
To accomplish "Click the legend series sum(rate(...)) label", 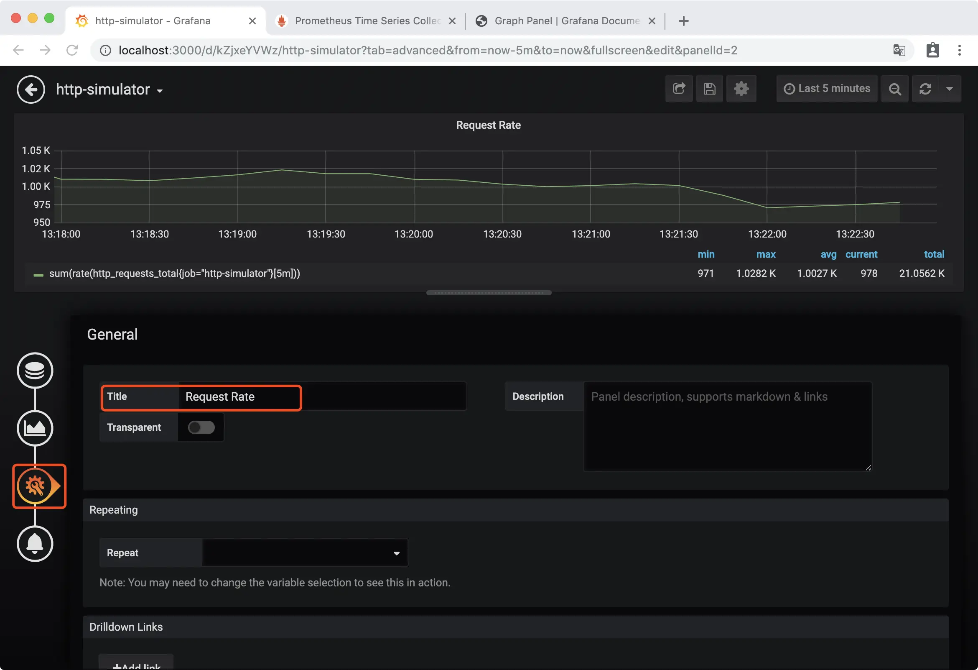I will (175, 273).
